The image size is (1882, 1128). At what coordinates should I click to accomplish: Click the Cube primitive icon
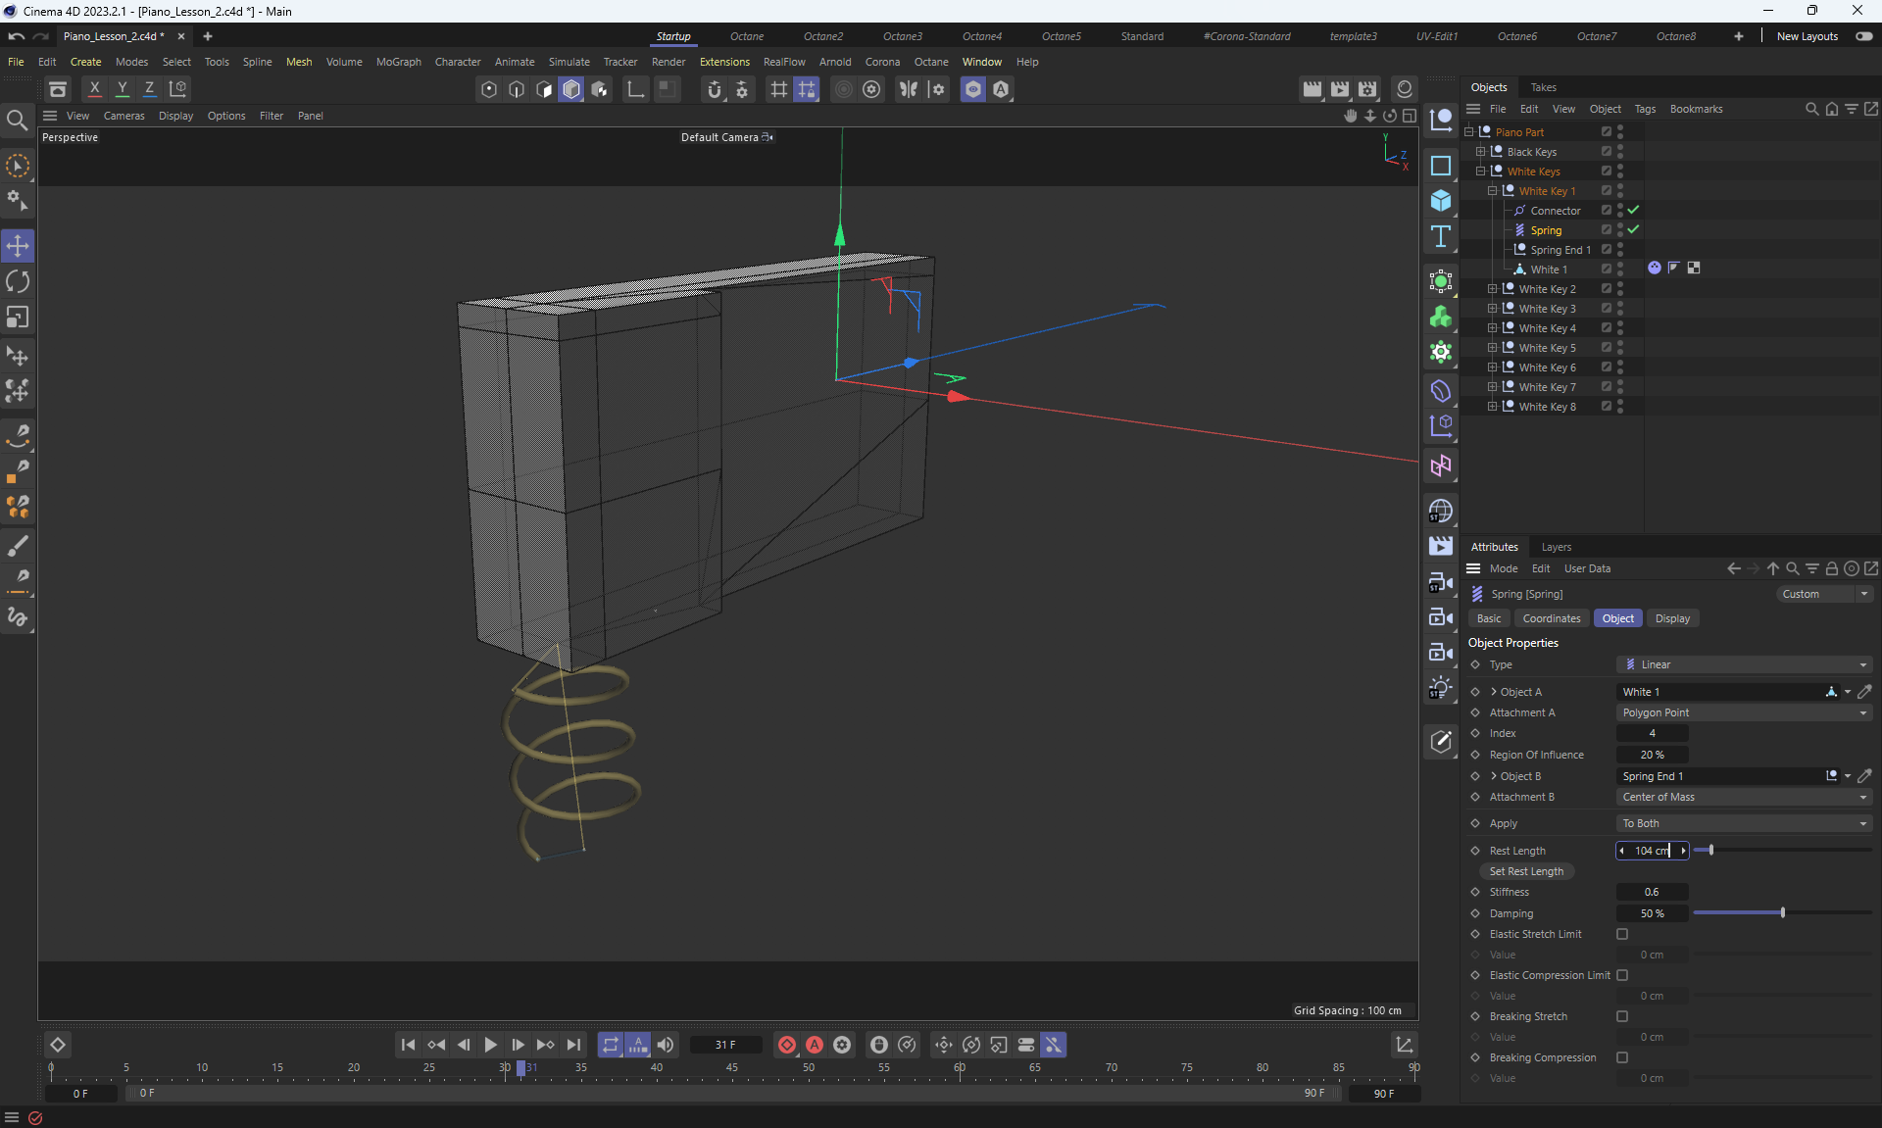(x=1440, y=201)
